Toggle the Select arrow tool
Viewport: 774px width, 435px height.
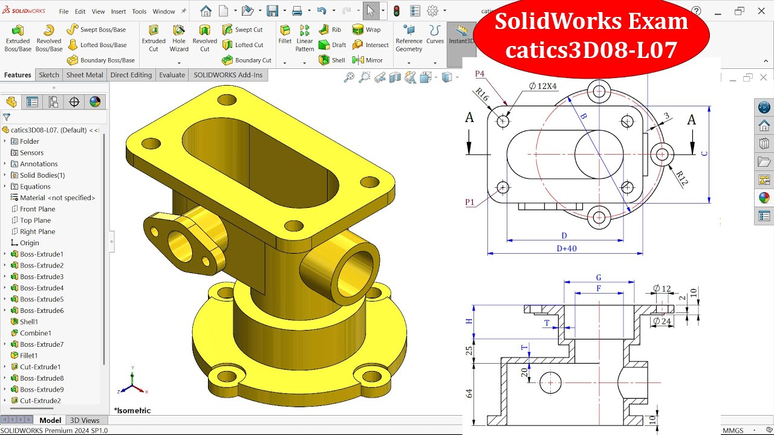point(370,11)
